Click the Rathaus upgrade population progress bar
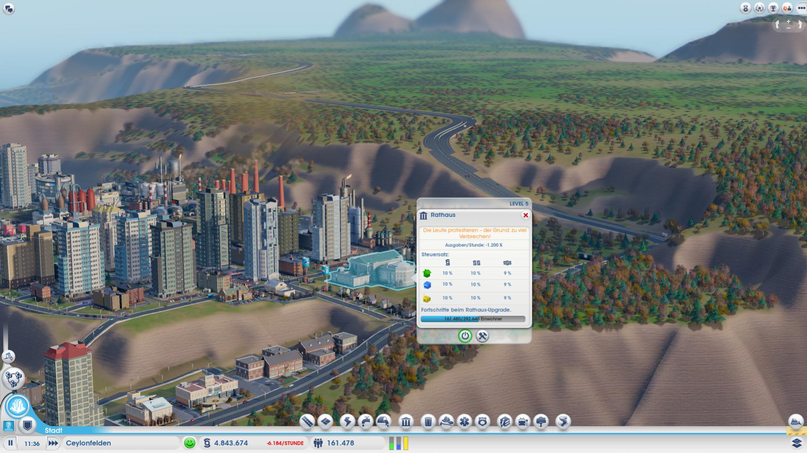The height and width of the screenshot is (453, 807). (x=473, y=319)
